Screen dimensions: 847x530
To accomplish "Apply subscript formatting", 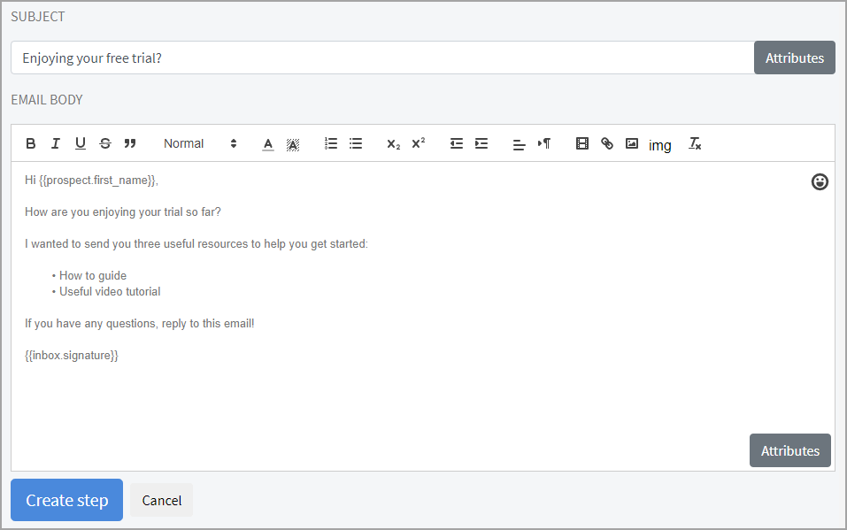I will click(394, 143).
